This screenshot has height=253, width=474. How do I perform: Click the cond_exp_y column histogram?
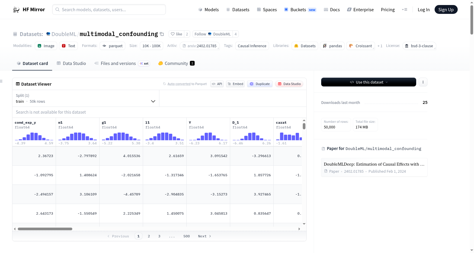click(34, 136)
